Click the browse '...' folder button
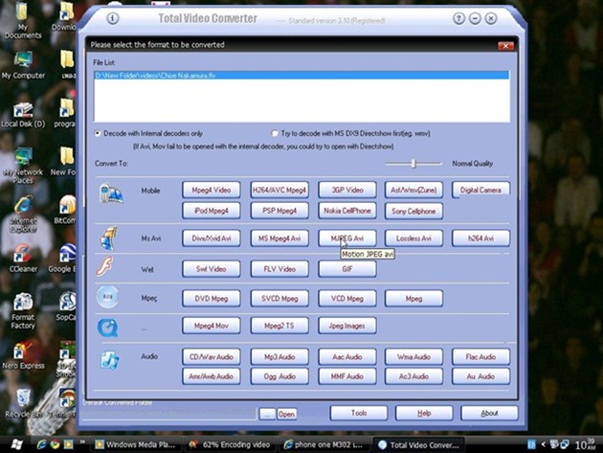This screenshot has width=603, height=453. [x=267, y=414]
